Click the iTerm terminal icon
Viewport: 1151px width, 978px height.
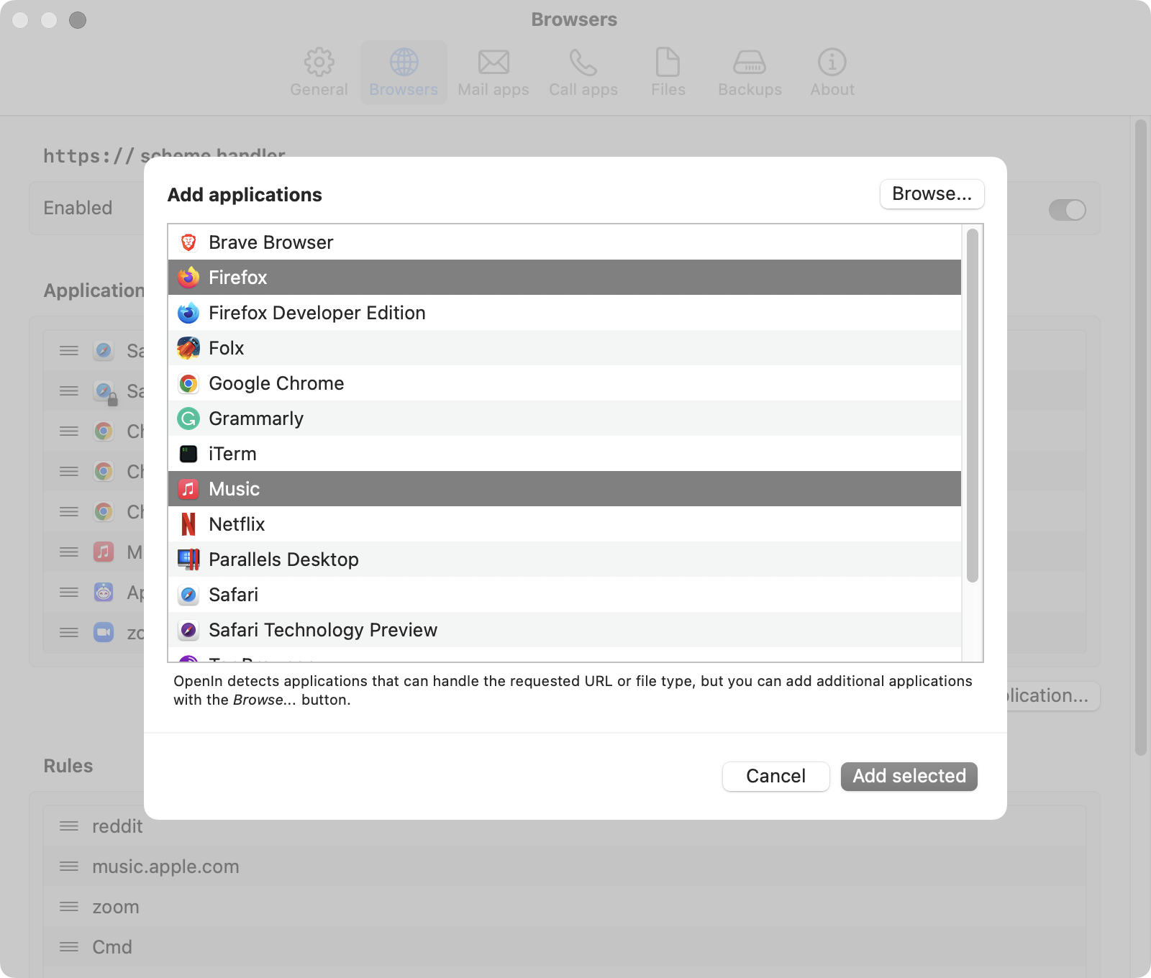tap(188, 454)
